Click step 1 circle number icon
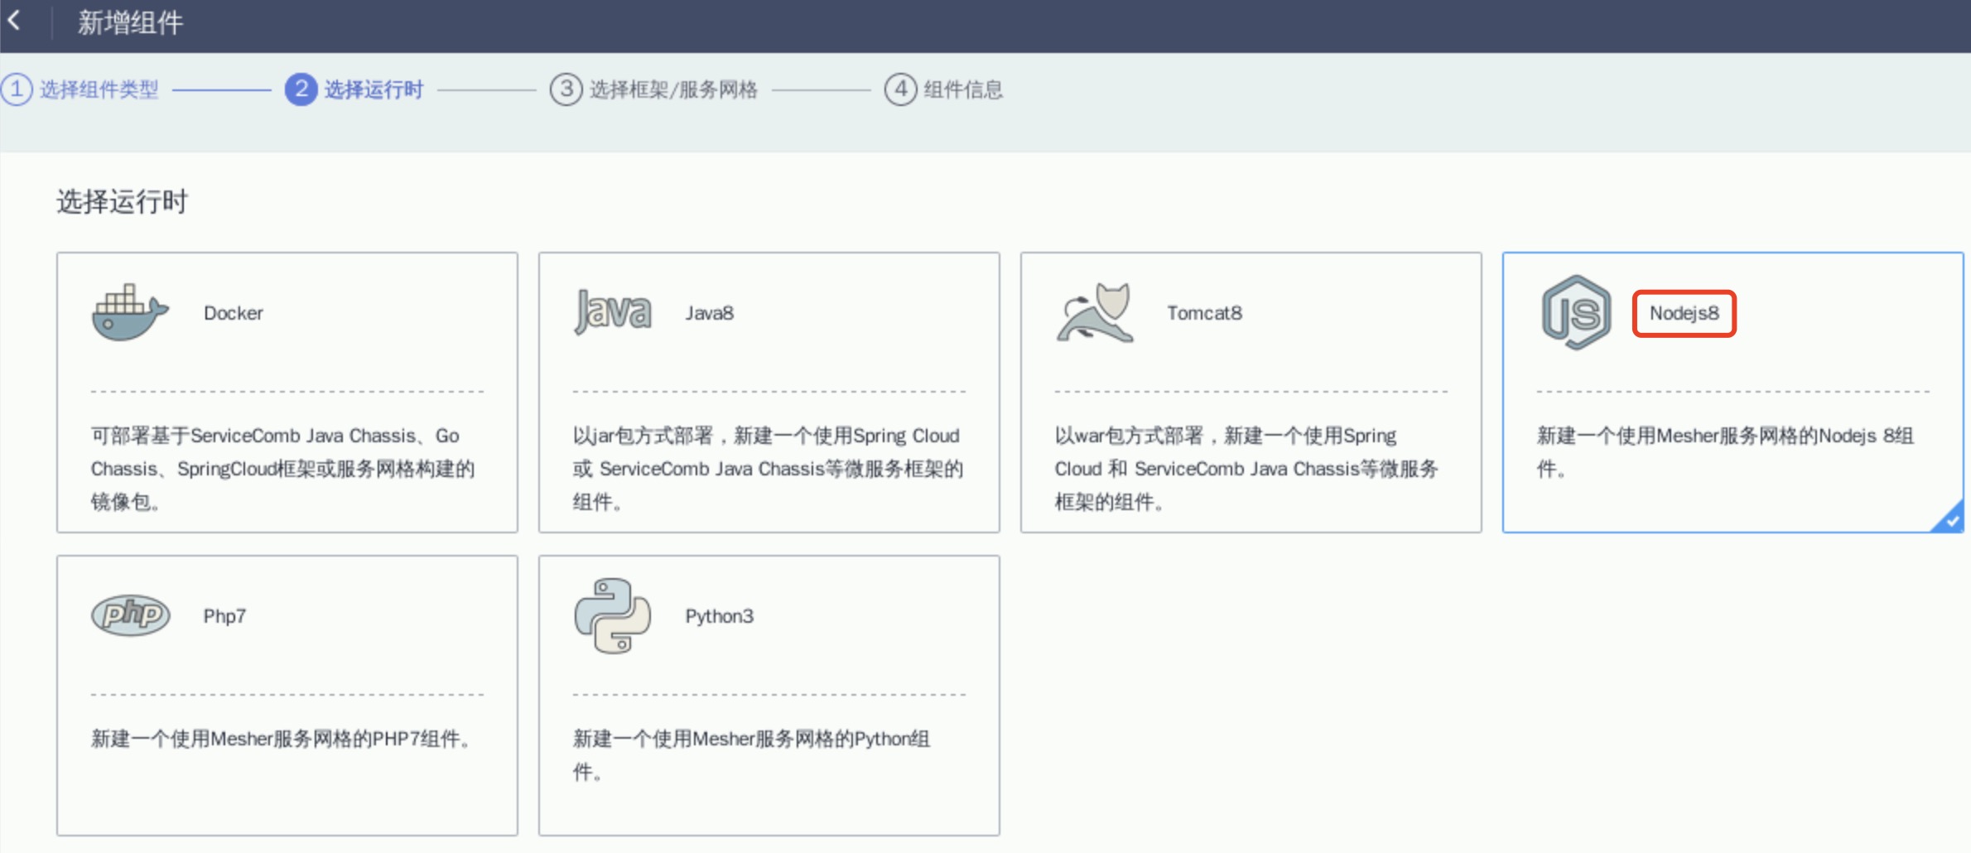This screenshot has height=853, width=1971. tap(17, 89)
